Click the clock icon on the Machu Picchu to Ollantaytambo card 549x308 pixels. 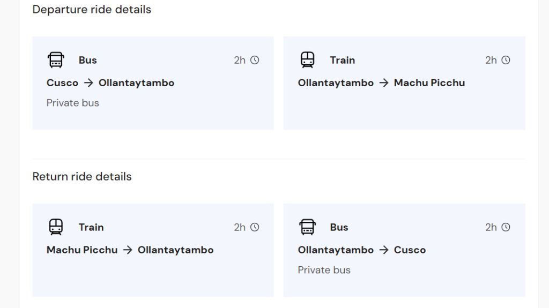pyautogui.click(x=255, y=227)
